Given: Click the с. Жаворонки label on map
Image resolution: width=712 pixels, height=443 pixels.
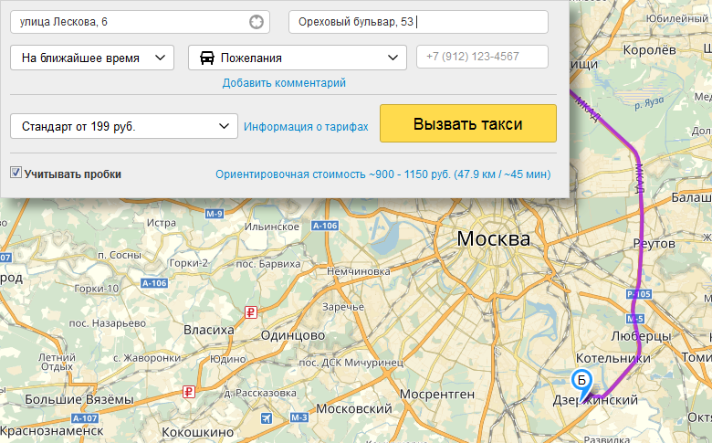Looking at the screenshot, I should [147, 358].
